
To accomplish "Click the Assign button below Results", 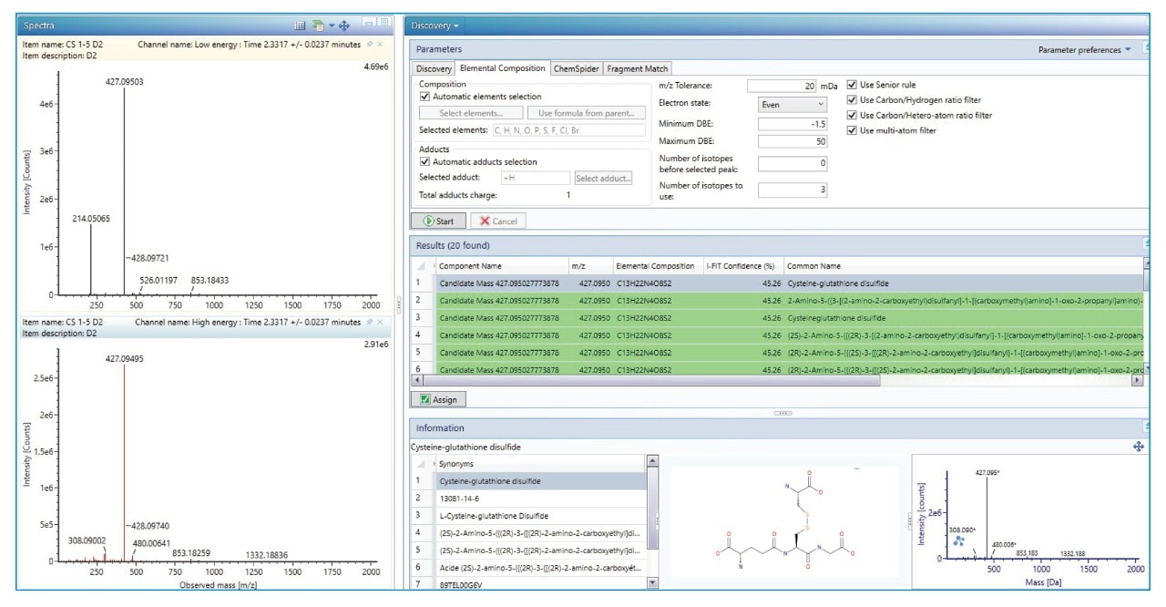I will (440, 399).
